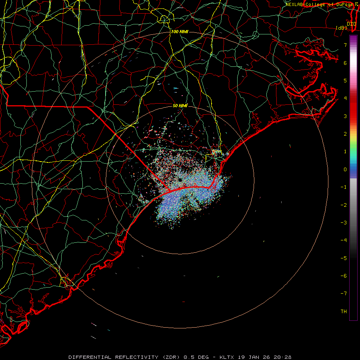Click the 6 value on color scale
Viewport: 360px width, 360px height.
pos(345,63)
